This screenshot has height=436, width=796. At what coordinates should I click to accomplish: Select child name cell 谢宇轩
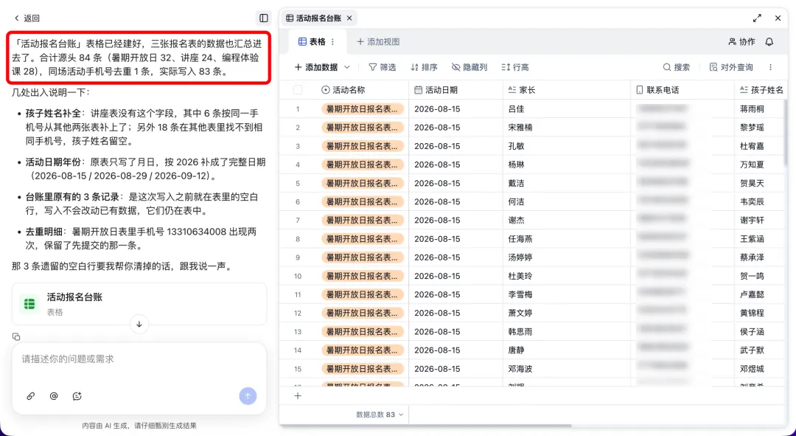pyautogui.click(x=761, y=220)
